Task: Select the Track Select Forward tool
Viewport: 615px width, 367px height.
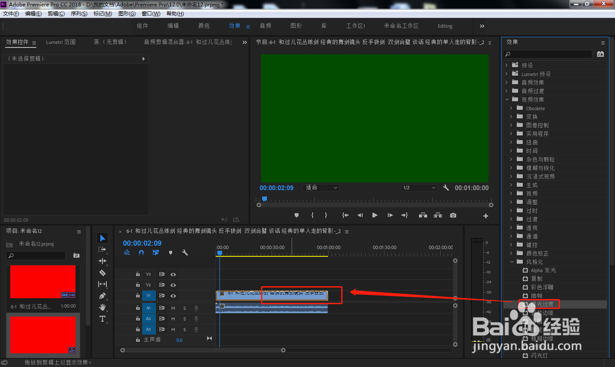Action: coord(102,250)
